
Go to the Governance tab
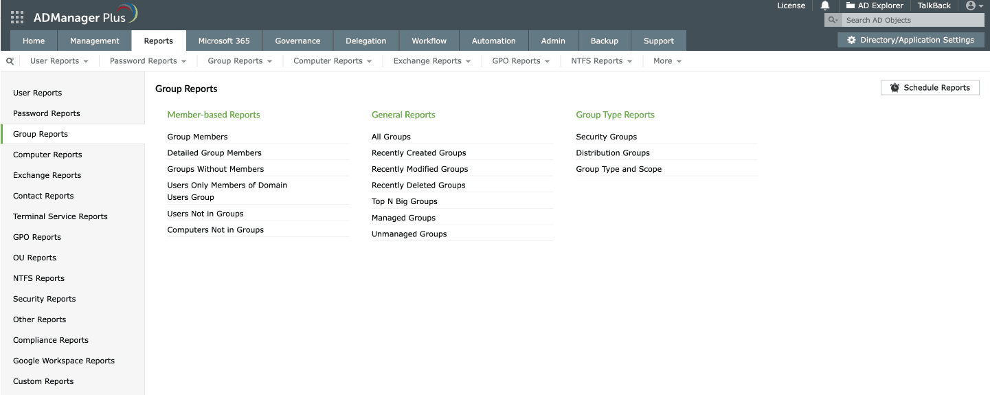tap(297, 41)
